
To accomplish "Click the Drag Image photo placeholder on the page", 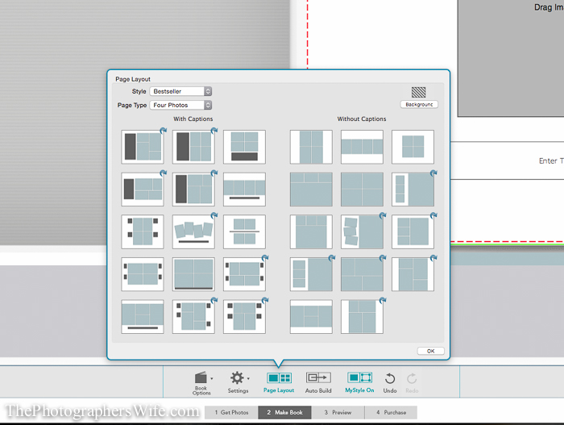I will coord(511,57).
